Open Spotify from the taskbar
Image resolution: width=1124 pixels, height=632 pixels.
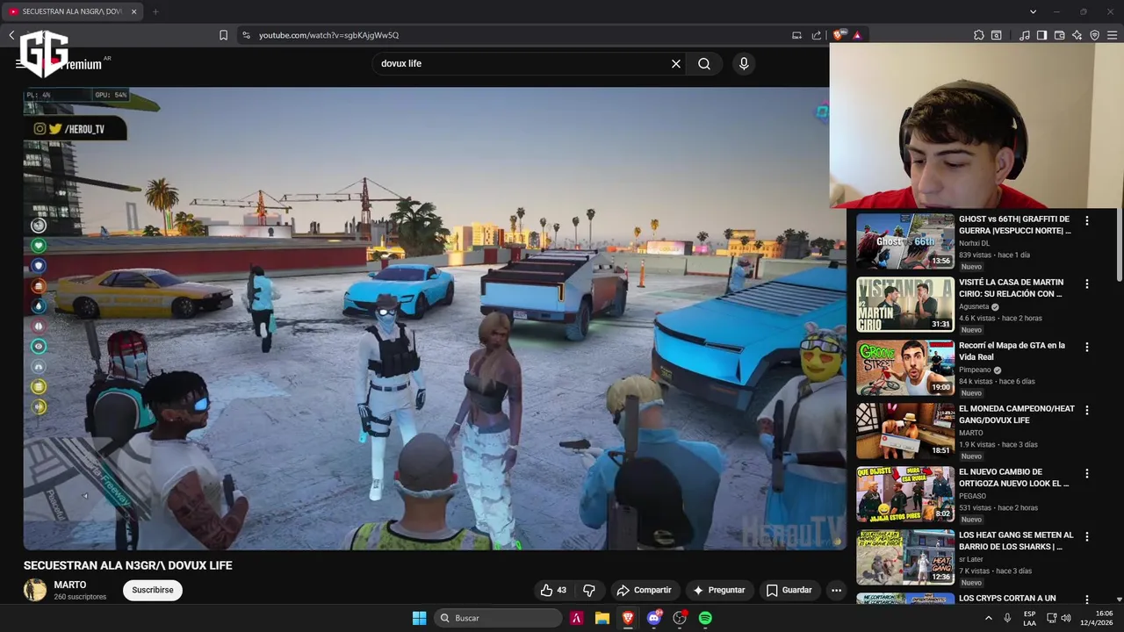705,618
